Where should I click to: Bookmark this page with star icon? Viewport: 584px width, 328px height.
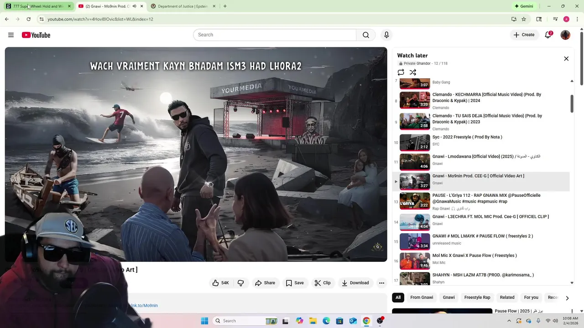(524, 19)
